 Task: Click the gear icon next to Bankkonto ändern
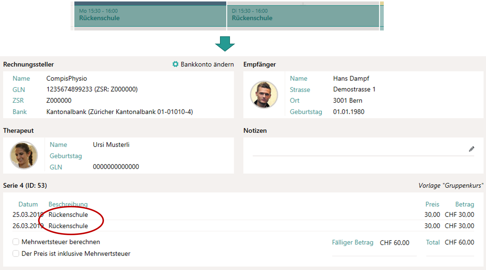pos(175,64)
